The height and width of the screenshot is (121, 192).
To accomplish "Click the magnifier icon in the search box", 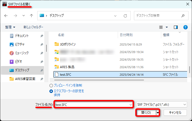I will tap(183, 16).
